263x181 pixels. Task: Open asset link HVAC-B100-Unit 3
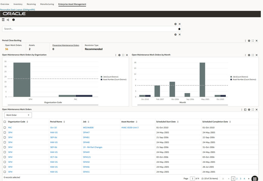130,127
